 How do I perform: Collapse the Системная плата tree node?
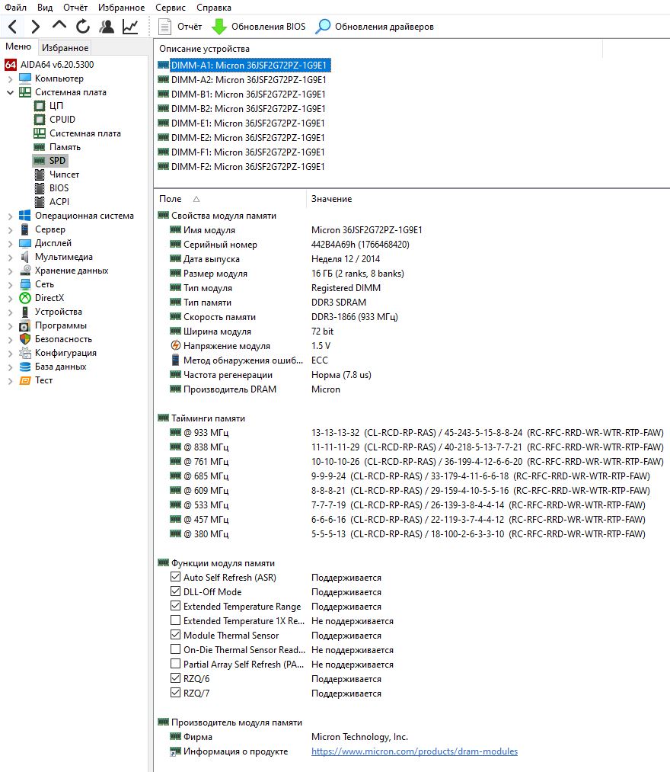click(10, 92)
